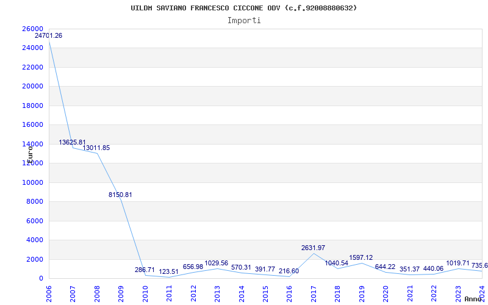The image size is (488, 305).
Task: Select the 13011.85 data label
Action: click(x=96, y=148)
